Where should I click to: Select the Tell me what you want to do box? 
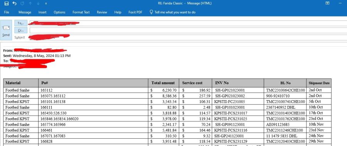173,12
